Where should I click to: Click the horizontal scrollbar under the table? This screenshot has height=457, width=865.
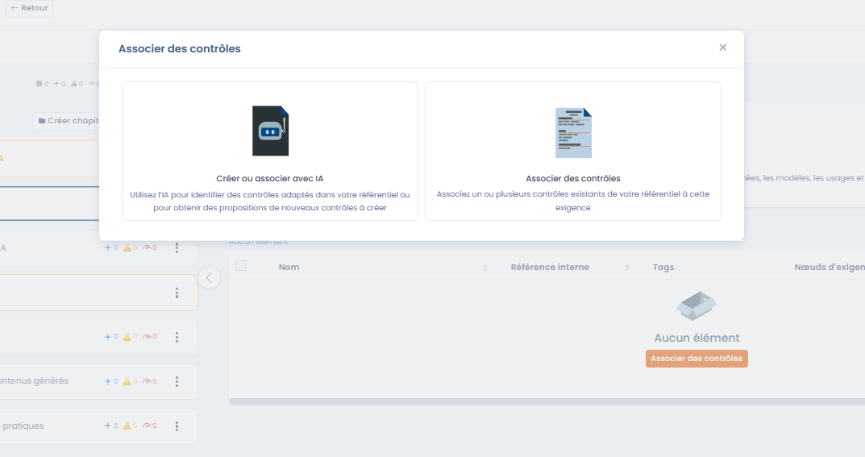545,401
